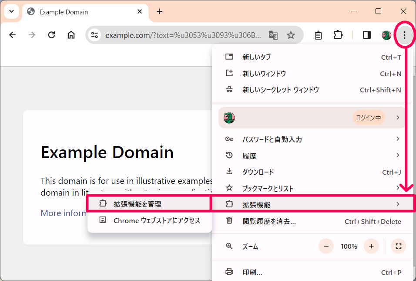Open the tab search chevron

point(11,11)
